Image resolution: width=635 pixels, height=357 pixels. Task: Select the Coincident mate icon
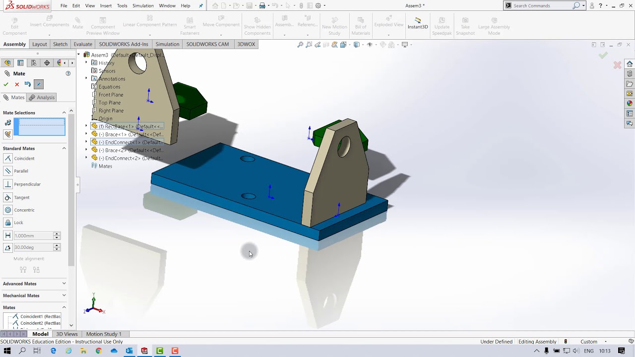pos(8,158)
